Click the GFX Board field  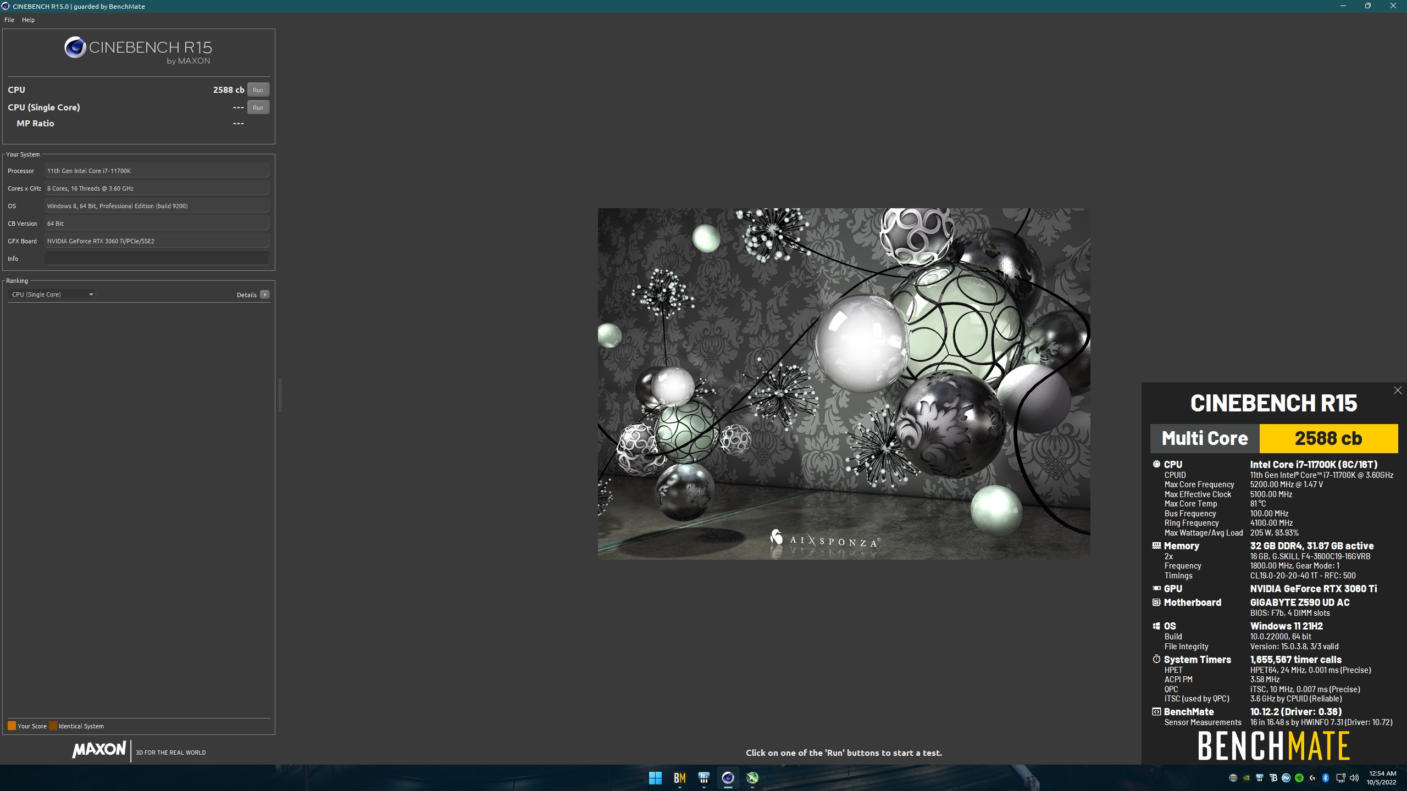coord(157,241)
